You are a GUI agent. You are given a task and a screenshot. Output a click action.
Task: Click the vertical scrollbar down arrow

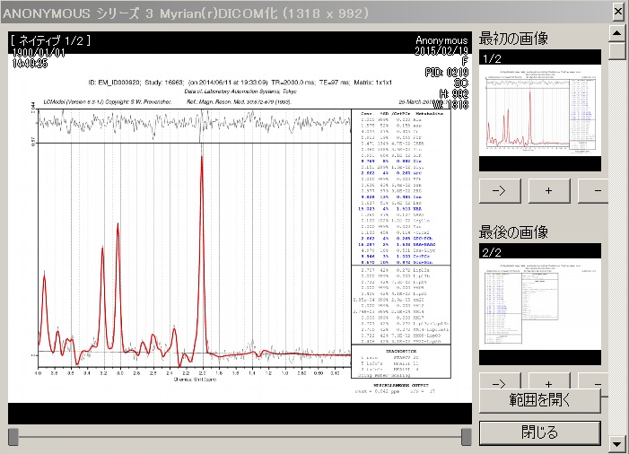click(617, 443)
